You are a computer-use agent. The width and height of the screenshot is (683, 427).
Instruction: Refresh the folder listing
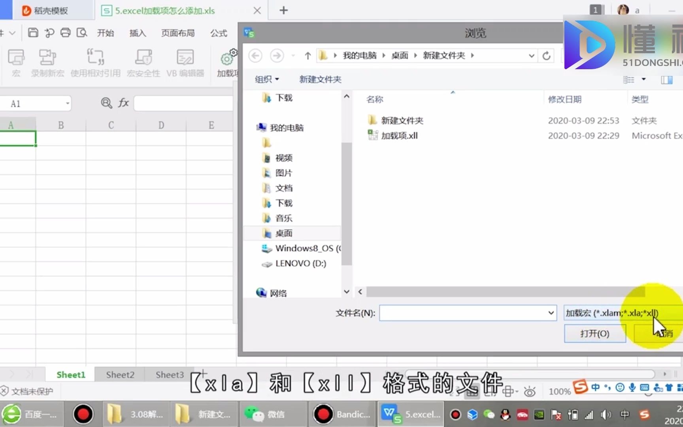[546, 56]
